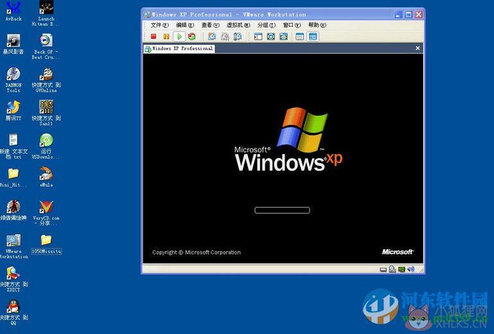Select the AvRack desktop shortcut
This screenshot has height=334, width=494.
pos(13,11)
